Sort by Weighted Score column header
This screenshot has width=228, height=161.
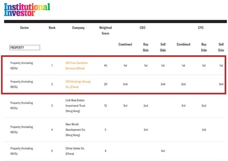(105, 30)
